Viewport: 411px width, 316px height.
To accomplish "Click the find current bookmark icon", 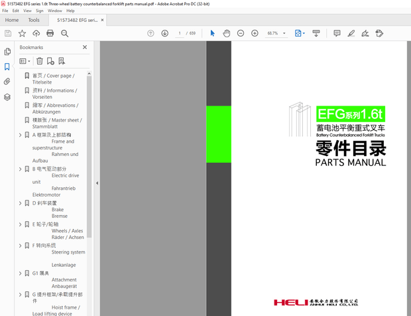I will coord(62,61).
